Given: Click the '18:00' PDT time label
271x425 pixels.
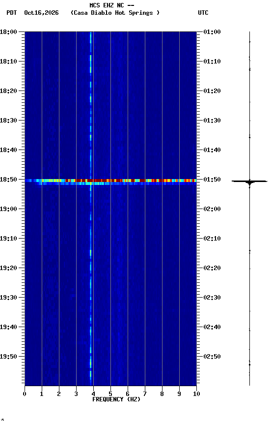Looking at the screenshot, I should pyautogui.click(x=8, y=32).
